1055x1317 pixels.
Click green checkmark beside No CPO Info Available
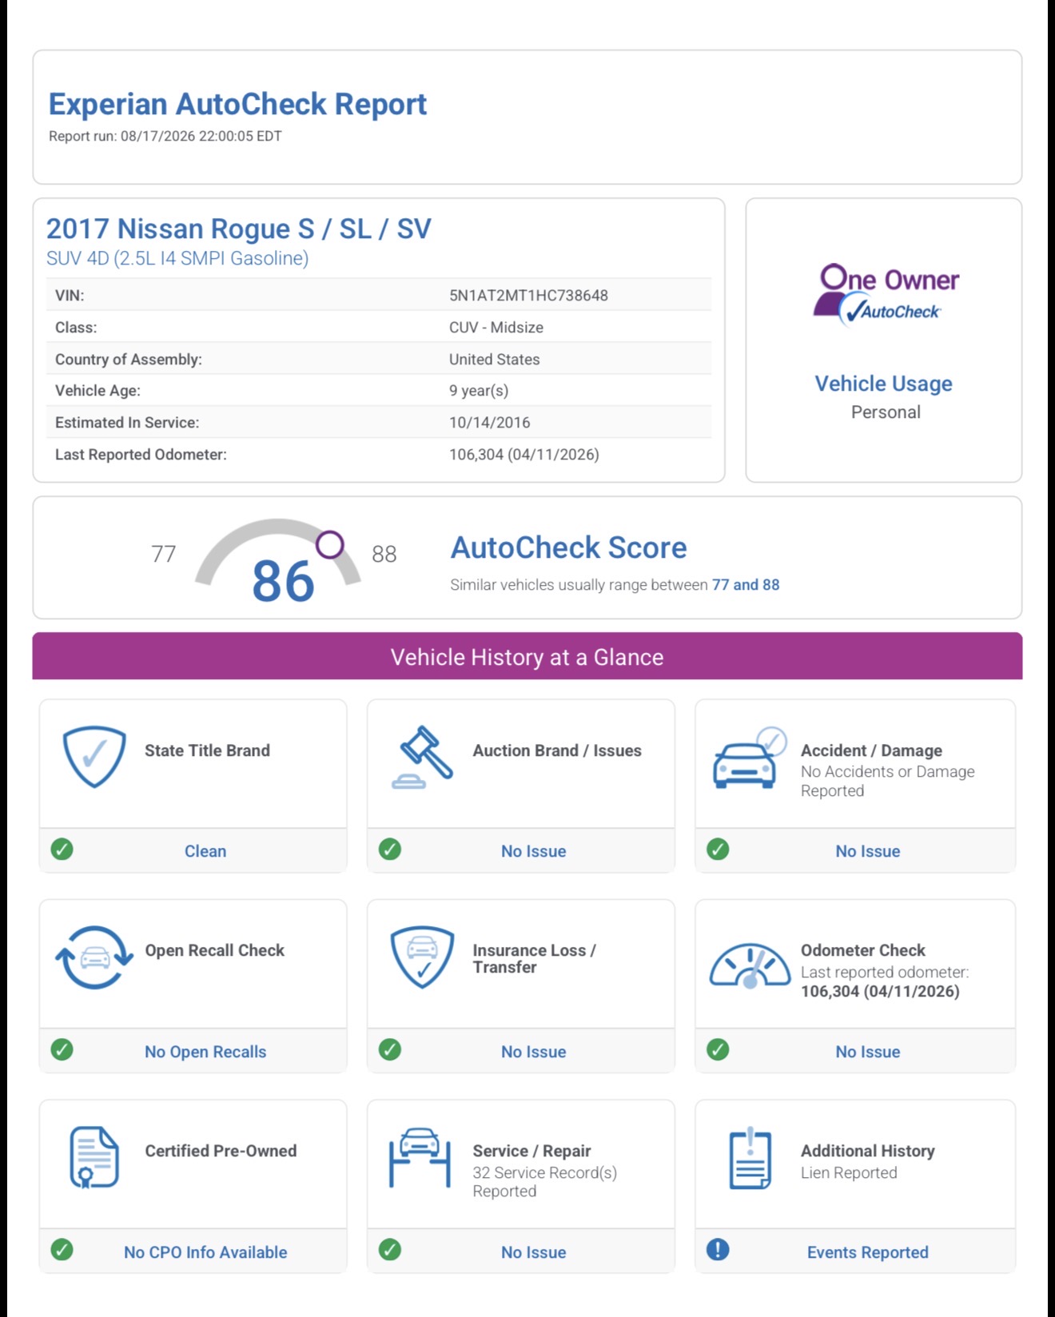coord(62,1249)
